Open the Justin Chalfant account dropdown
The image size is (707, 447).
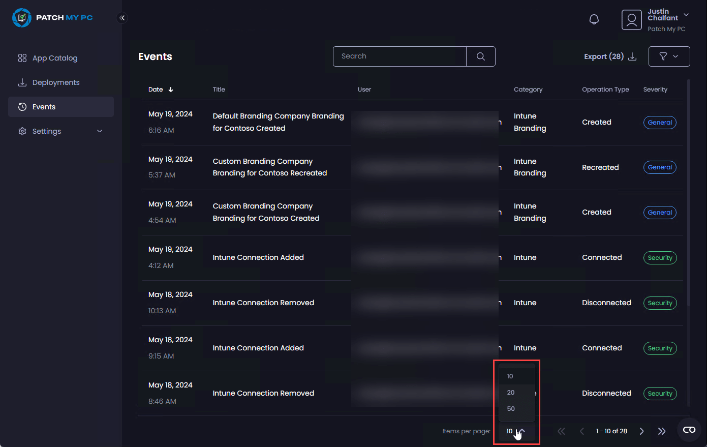pyautogui.click(x=686, y=15)
